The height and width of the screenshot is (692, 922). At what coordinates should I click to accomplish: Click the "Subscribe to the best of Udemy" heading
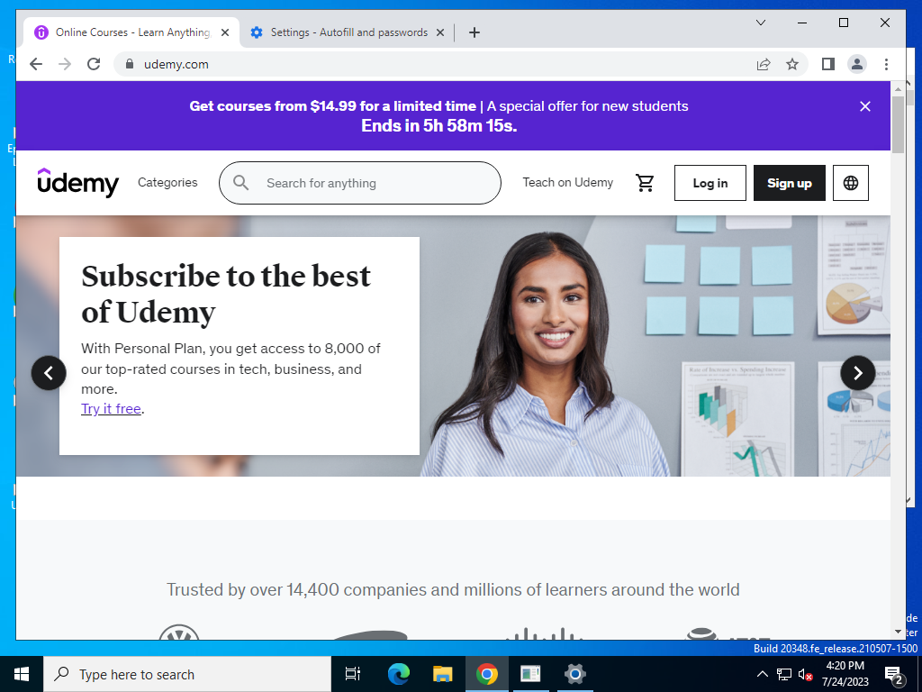coord(226,294)
